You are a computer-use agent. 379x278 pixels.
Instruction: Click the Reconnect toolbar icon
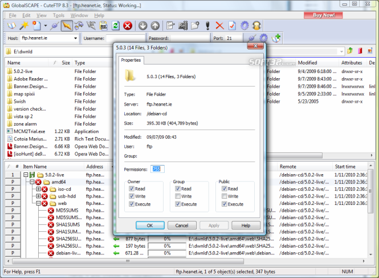[x=79, y=26]
